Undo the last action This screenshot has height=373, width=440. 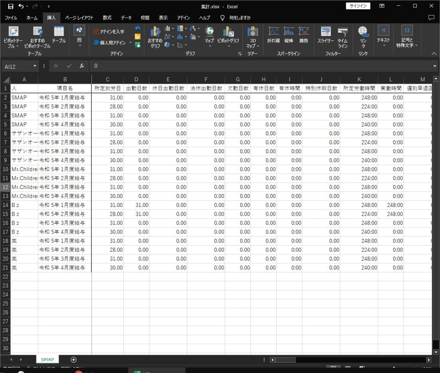[21, 6]
